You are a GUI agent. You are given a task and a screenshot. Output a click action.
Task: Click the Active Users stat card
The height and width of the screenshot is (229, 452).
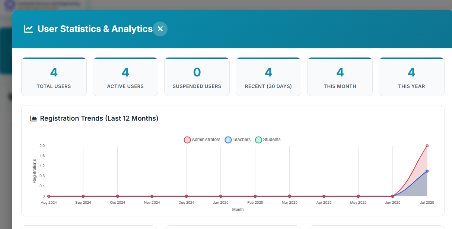coord(125,77)
